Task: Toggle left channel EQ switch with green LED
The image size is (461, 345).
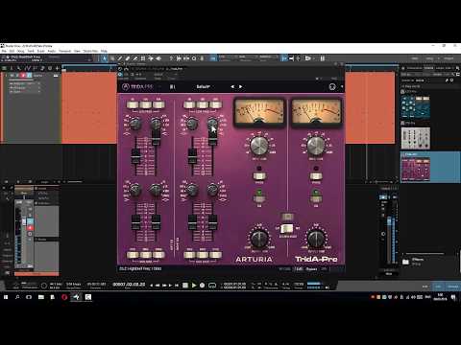Action: [x=259, y=198]
